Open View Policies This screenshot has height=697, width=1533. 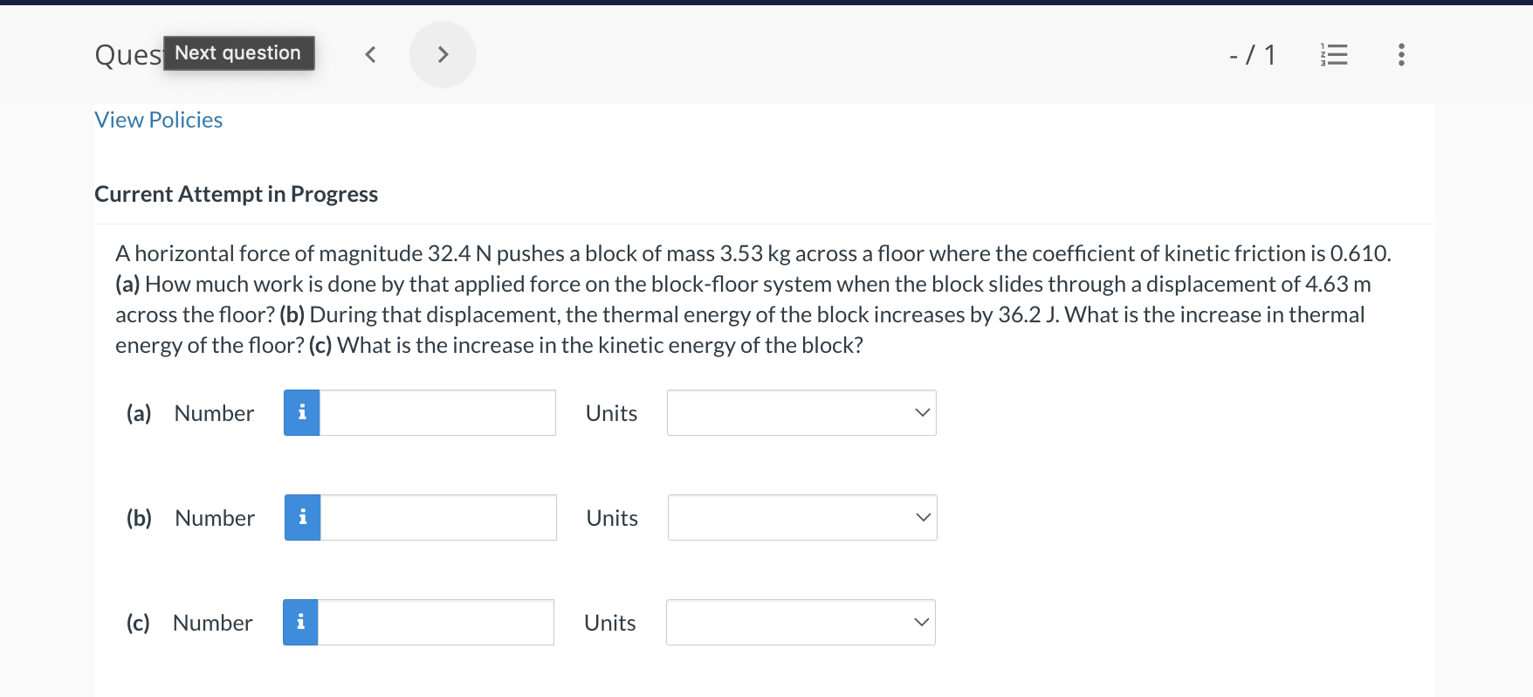tap(158, 120)
